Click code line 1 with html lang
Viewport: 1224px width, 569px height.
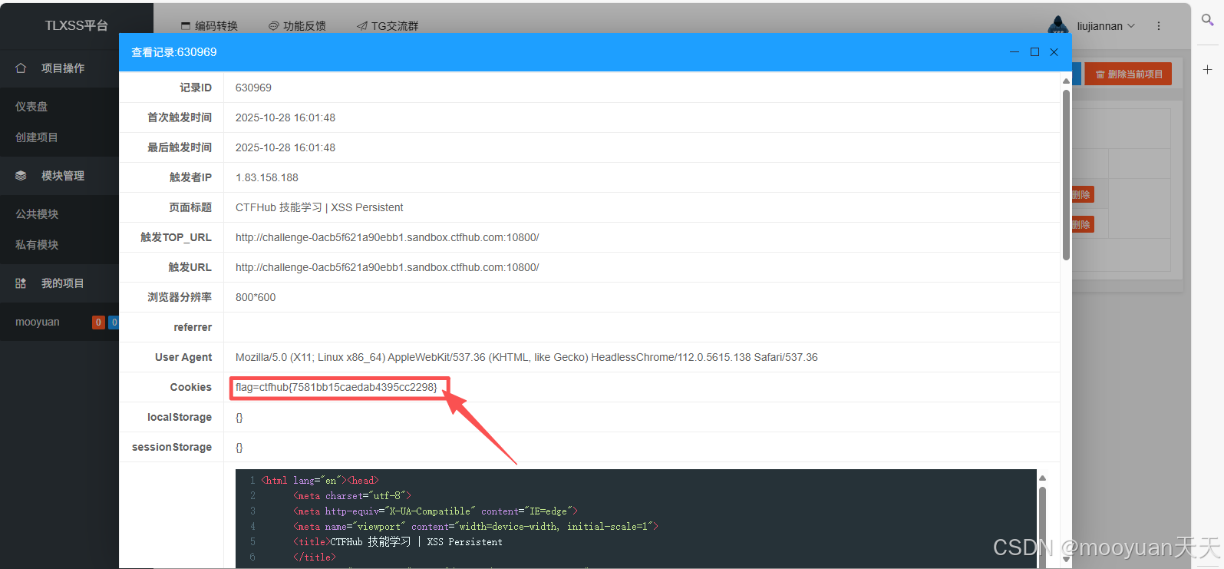320,481
